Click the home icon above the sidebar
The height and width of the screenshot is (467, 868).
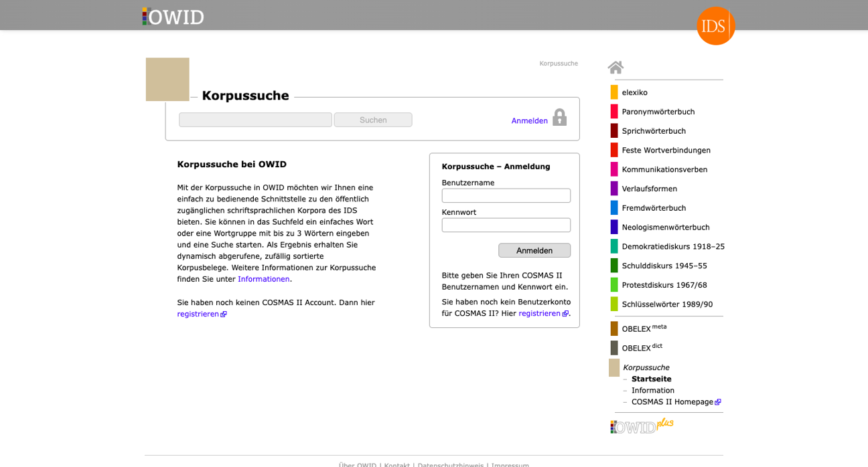[616, 66]
